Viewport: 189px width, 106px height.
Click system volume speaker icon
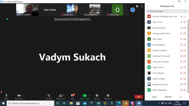pos(166,103)
